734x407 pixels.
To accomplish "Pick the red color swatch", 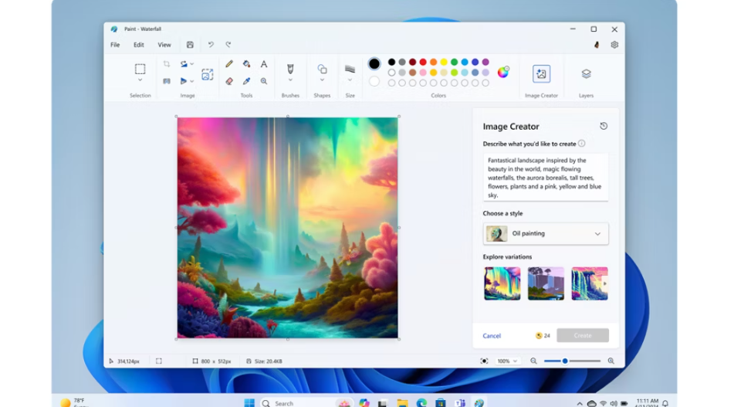I will click(423, 63).
